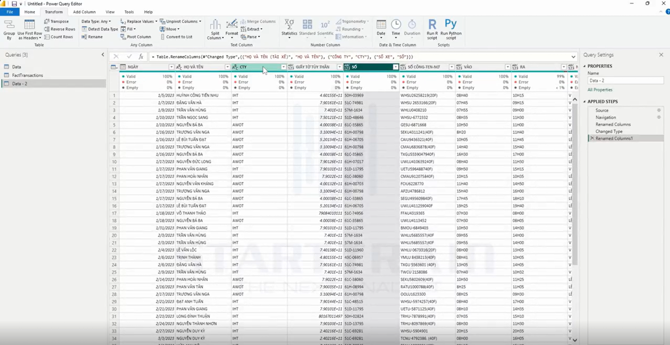Close the Query Settings pane
This screenshot has width=670, height=345.
661,55
